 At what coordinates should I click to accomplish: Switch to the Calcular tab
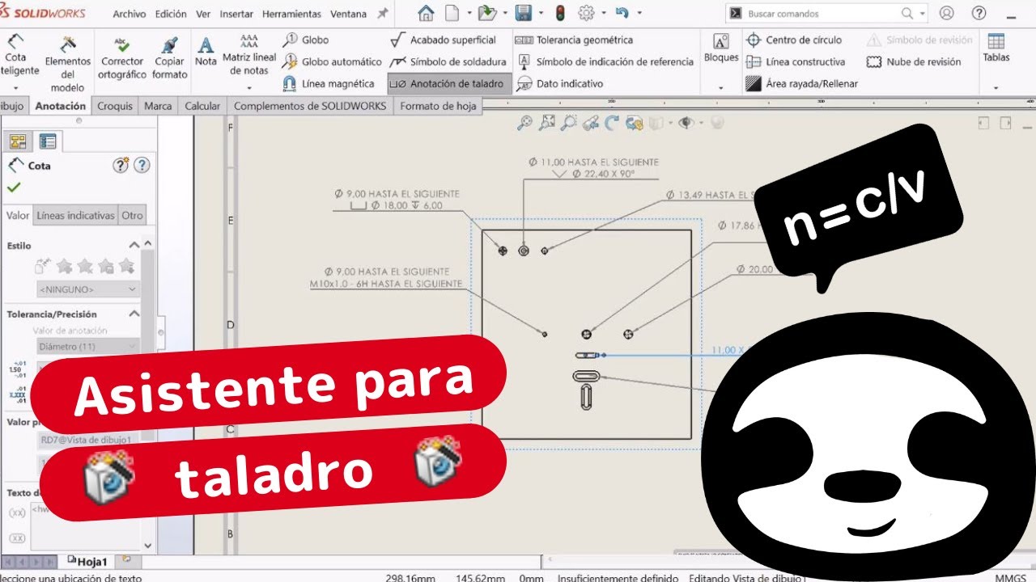point(202,106)
